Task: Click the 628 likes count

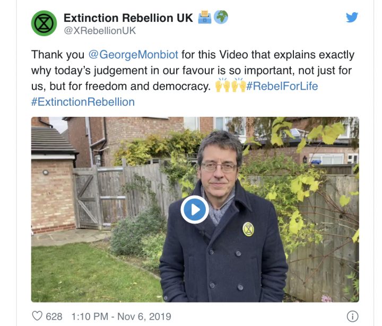Action: pyautogui.click(x=54, y=316)
